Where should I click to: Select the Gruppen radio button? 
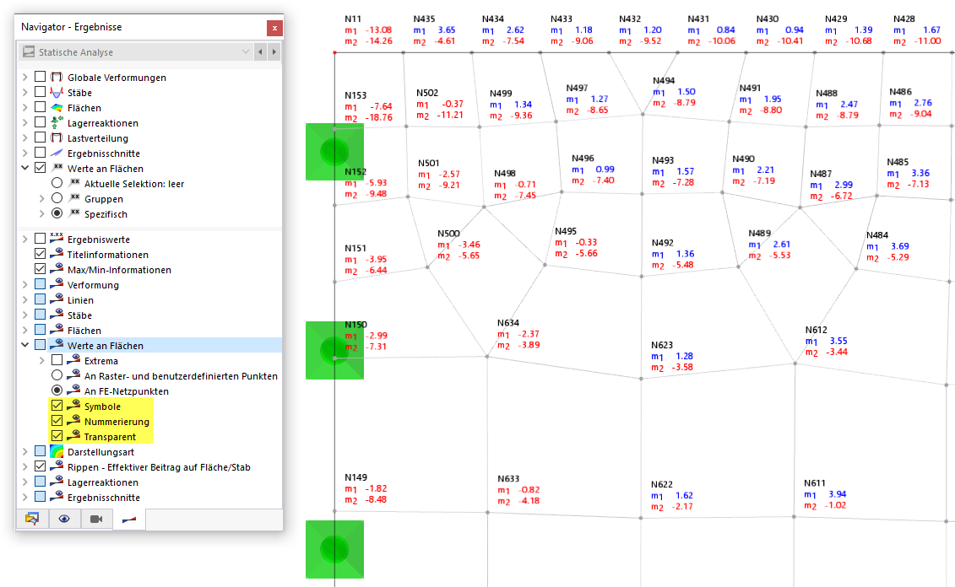pyautogui.click(x=57, y=198)
